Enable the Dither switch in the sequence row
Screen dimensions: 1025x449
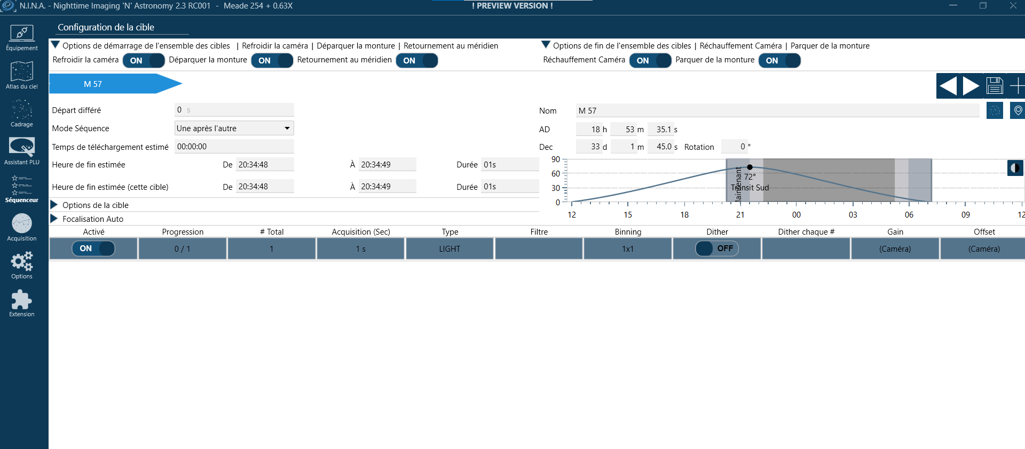click(x=717, y=248)
